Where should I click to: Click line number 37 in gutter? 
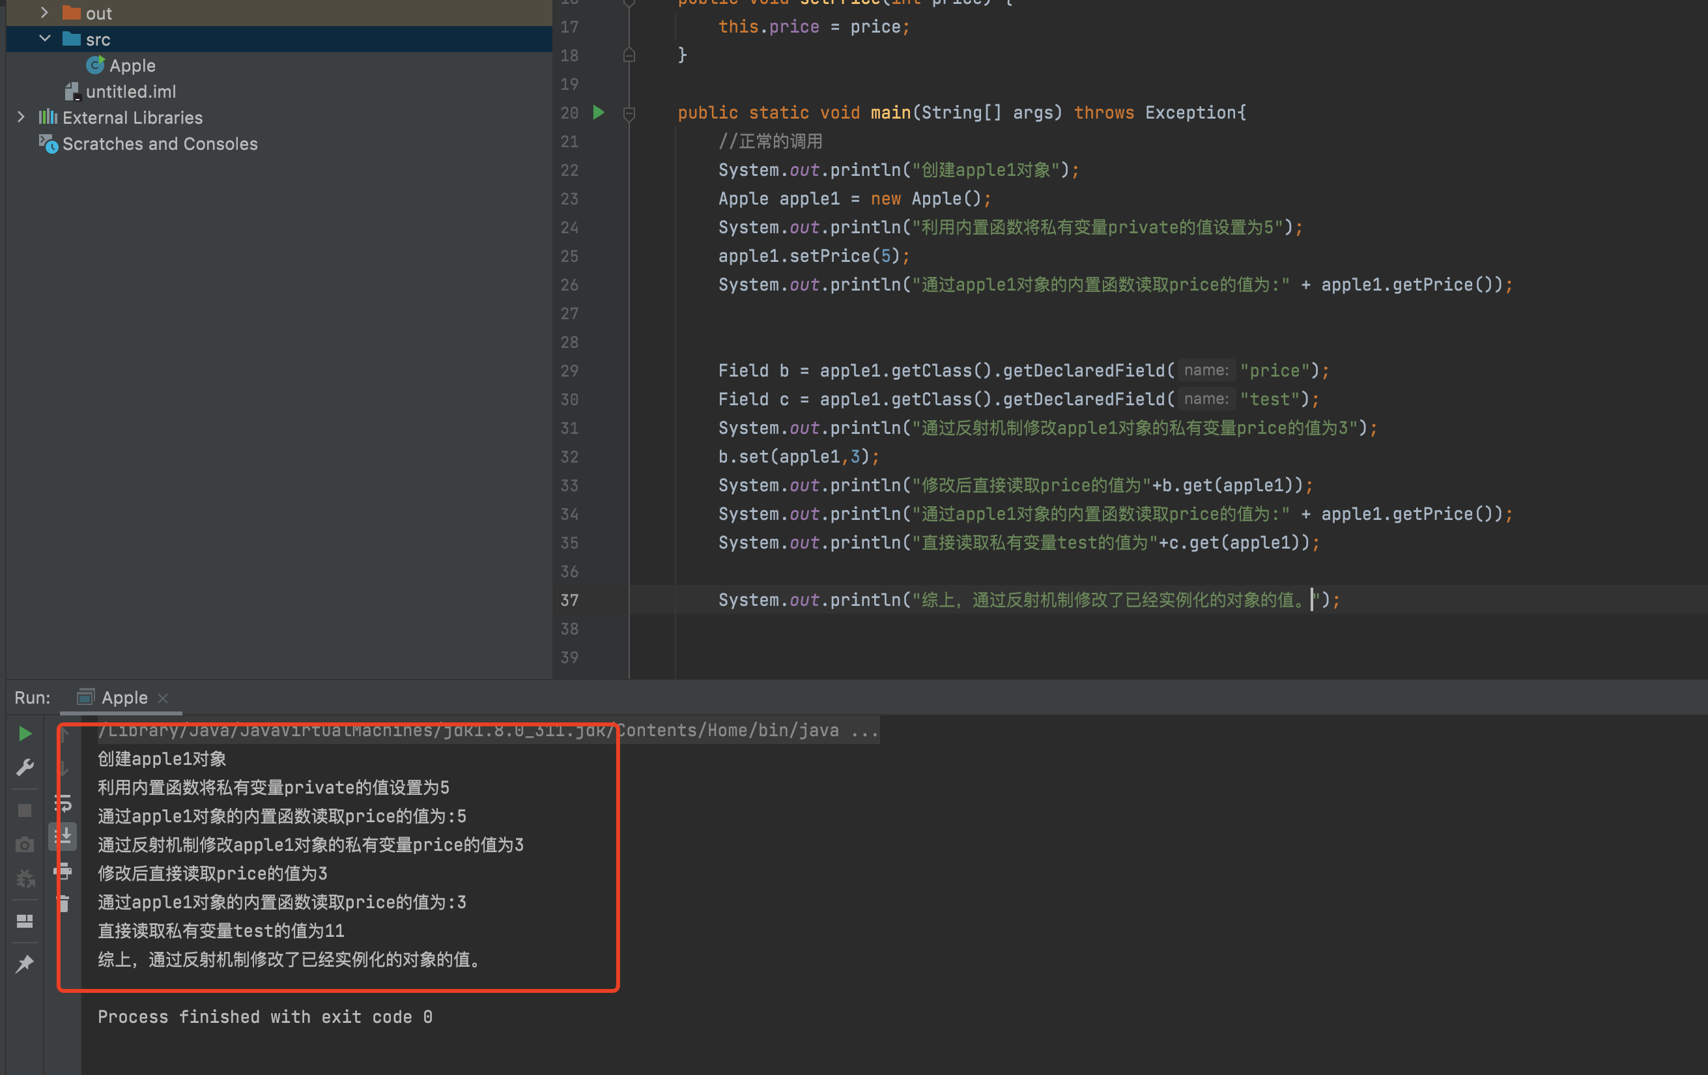pos(569,600)
